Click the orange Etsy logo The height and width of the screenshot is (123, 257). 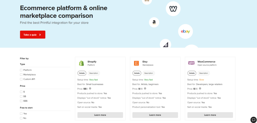136,63
